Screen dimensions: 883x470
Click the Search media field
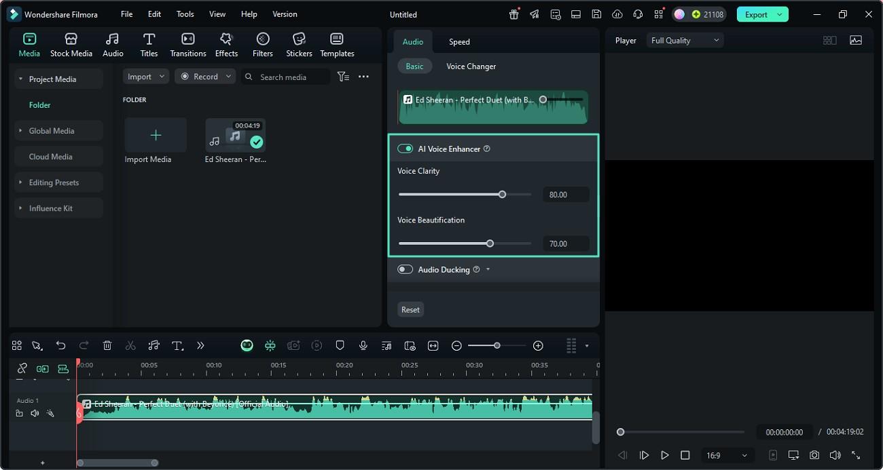click(286, 77)
